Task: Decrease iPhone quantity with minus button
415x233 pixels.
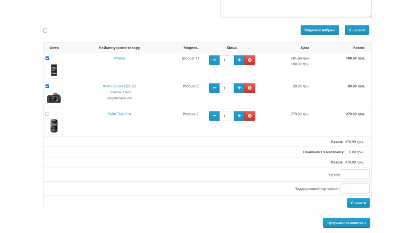Action: tap(214, 60)
